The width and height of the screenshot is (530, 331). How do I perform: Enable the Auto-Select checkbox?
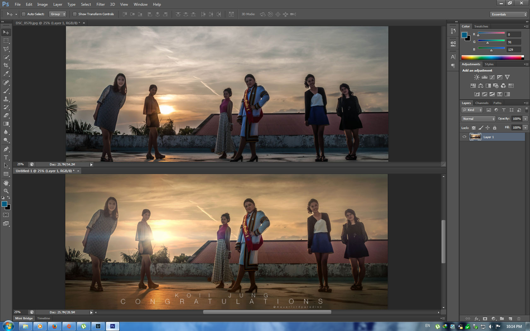click(x=24, y=14)
